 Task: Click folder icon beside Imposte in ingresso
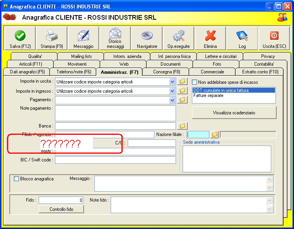(x=182, y=91)
